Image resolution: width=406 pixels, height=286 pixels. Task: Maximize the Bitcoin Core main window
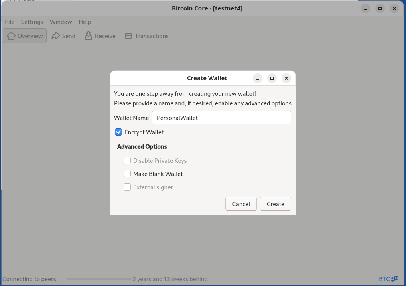380,8
